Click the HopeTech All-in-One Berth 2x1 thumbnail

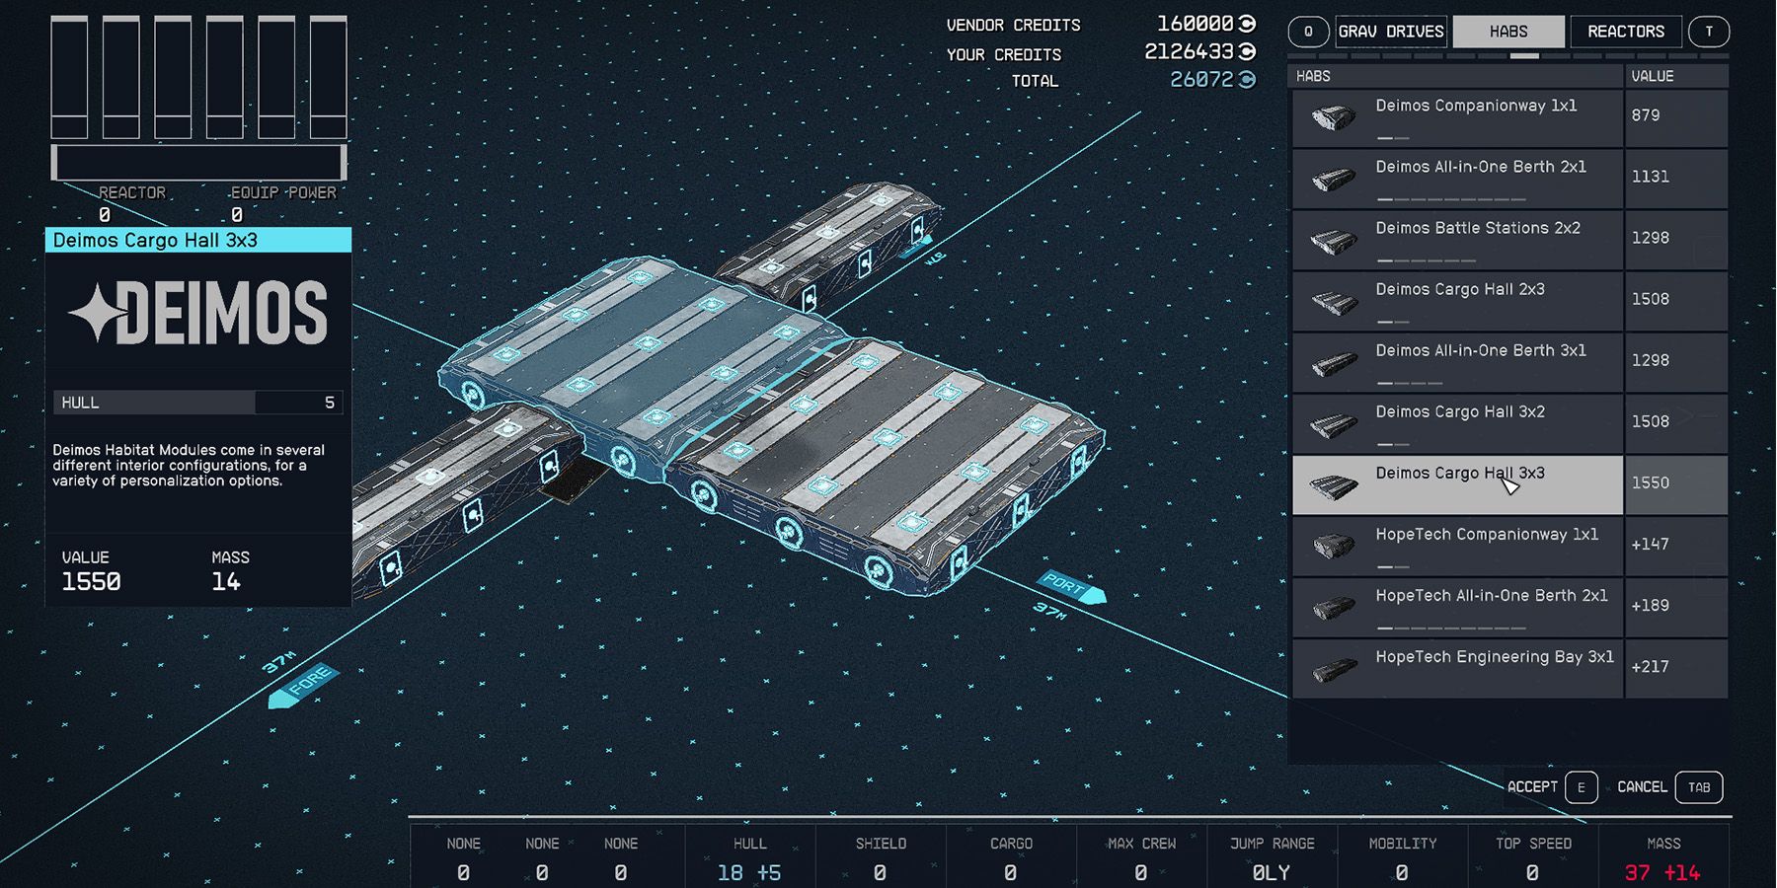(1335, 606)
